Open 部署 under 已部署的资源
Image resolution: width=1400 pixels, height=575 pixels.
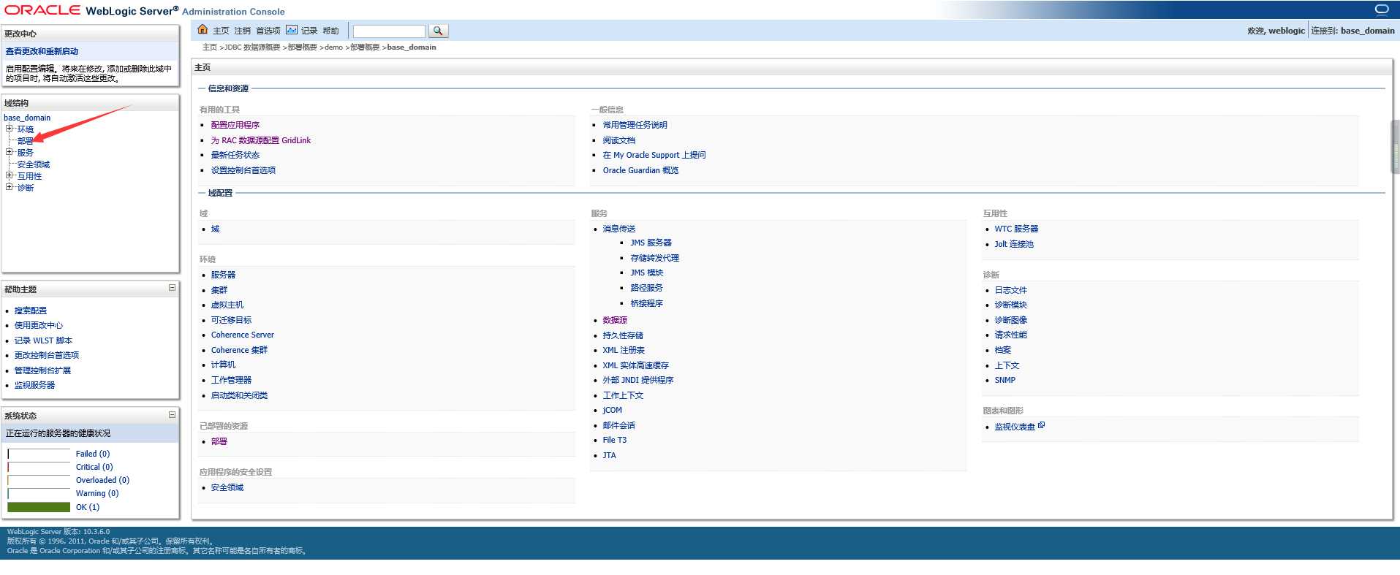click(x=219, y=441)
